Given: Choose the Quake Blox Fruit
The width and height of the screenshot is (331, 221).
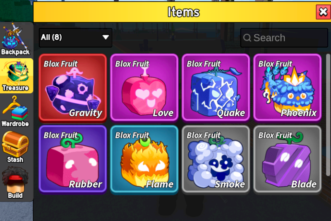Looking at the screenshot, I should point(216,88).
